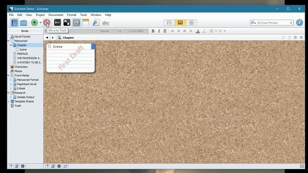Click the Chapter header title

(68, 37)
